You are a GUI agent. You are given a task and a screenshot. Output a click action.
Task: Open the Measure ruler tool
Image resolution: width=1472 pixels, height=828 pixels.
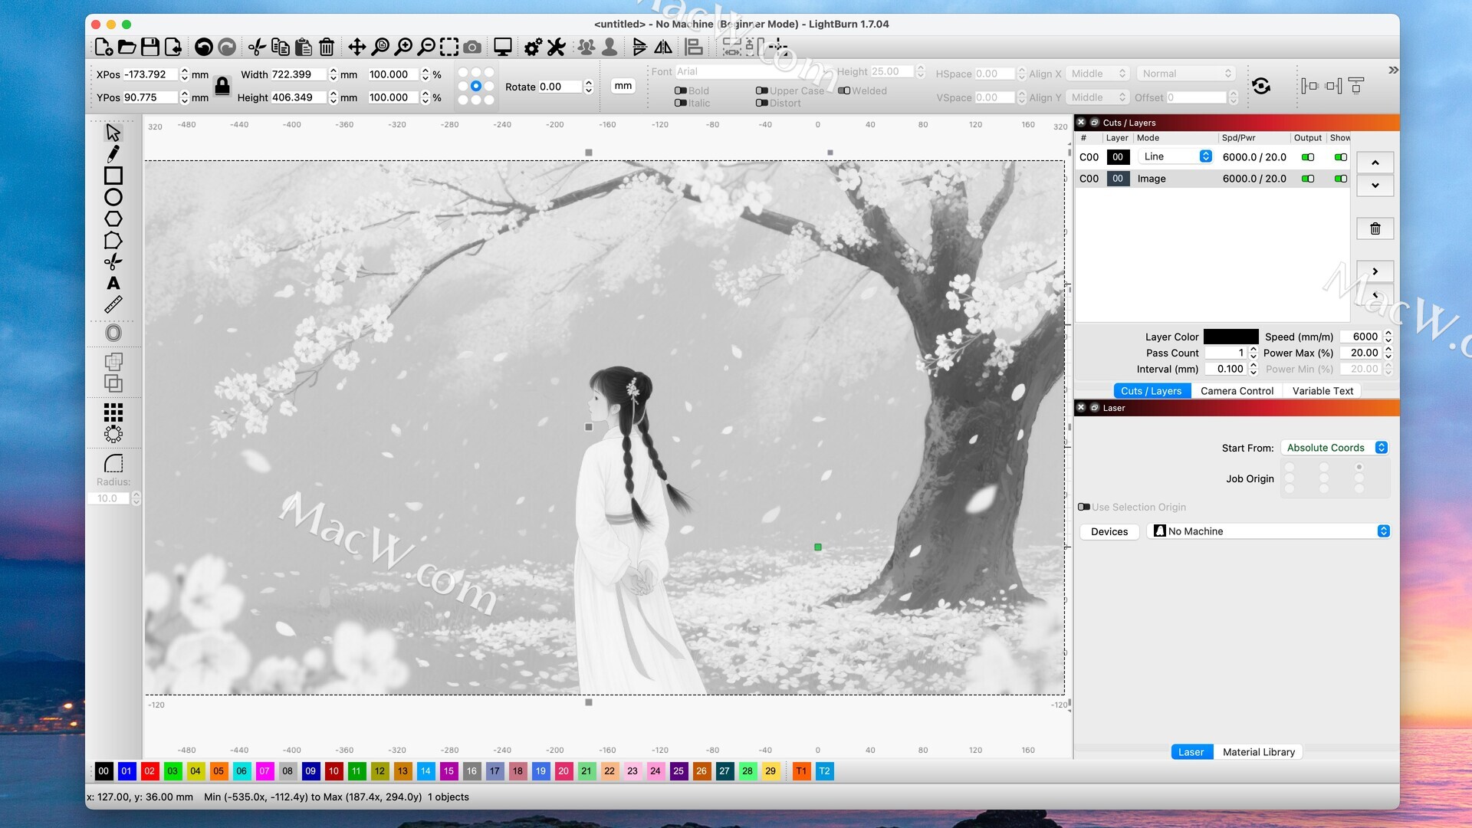coord(113,304)
